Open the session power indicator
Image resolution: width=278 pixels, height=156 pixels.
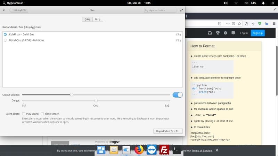273,3
